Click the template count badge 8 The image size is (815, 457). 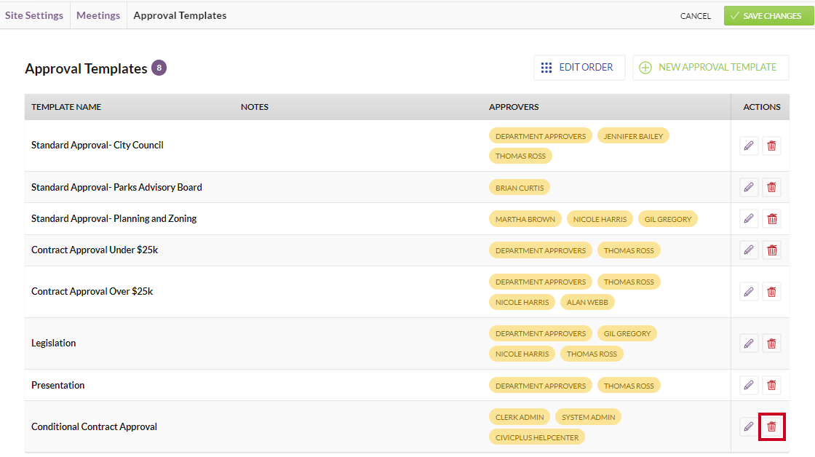coord(159,68)
